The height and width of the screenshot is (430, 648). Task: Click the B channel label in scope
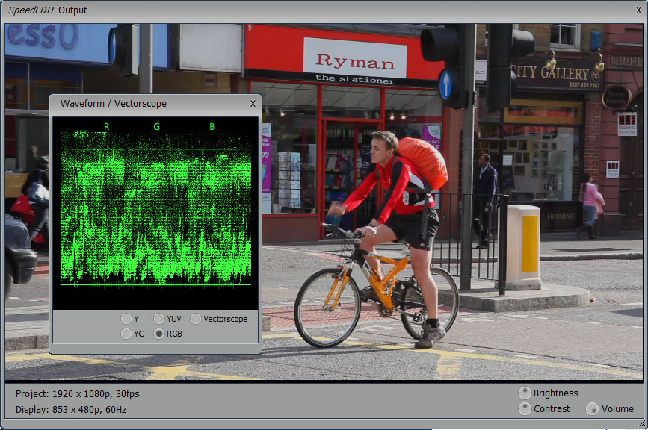tap(212, 127)
